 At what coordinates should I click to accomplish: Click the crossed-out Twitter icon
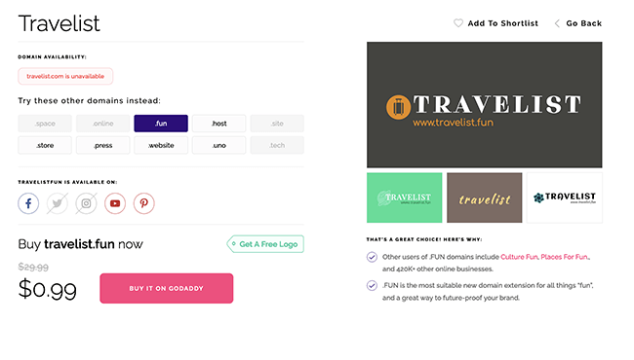[58, 203]
